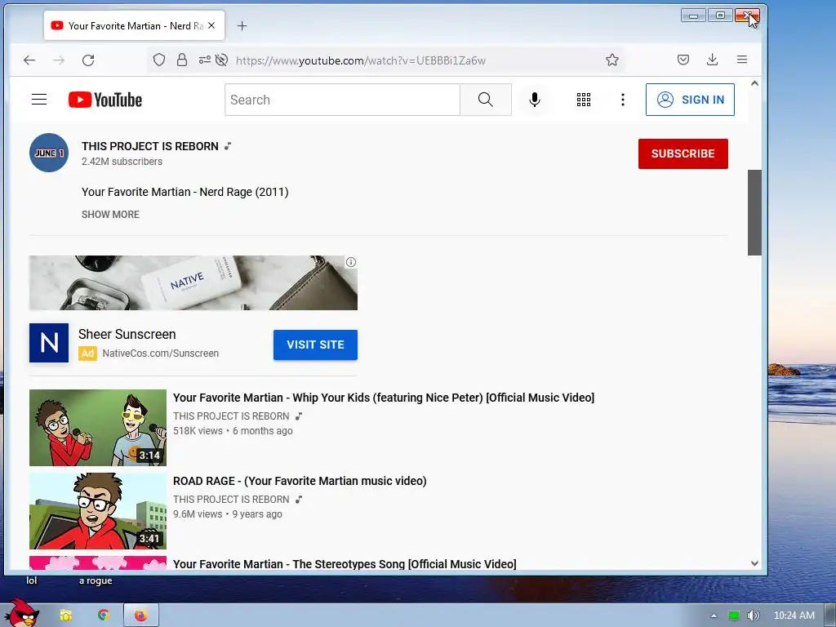The image size is (836, 627).
Task: Open the Firefox downloads arrow icon
Action: point(712,60)
